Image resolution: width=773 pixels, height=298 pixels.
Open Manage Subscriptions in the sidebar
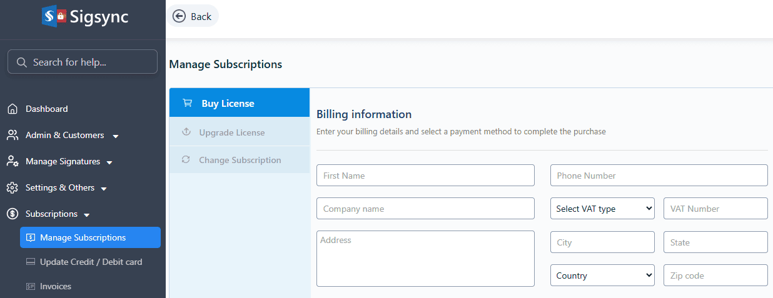(83, 237)
